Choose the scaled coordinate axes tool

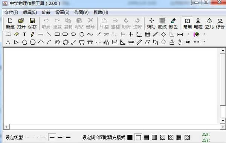click(139, 35)
